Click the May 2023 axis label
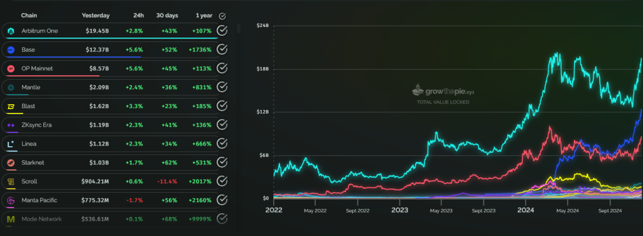 (441, 211)
